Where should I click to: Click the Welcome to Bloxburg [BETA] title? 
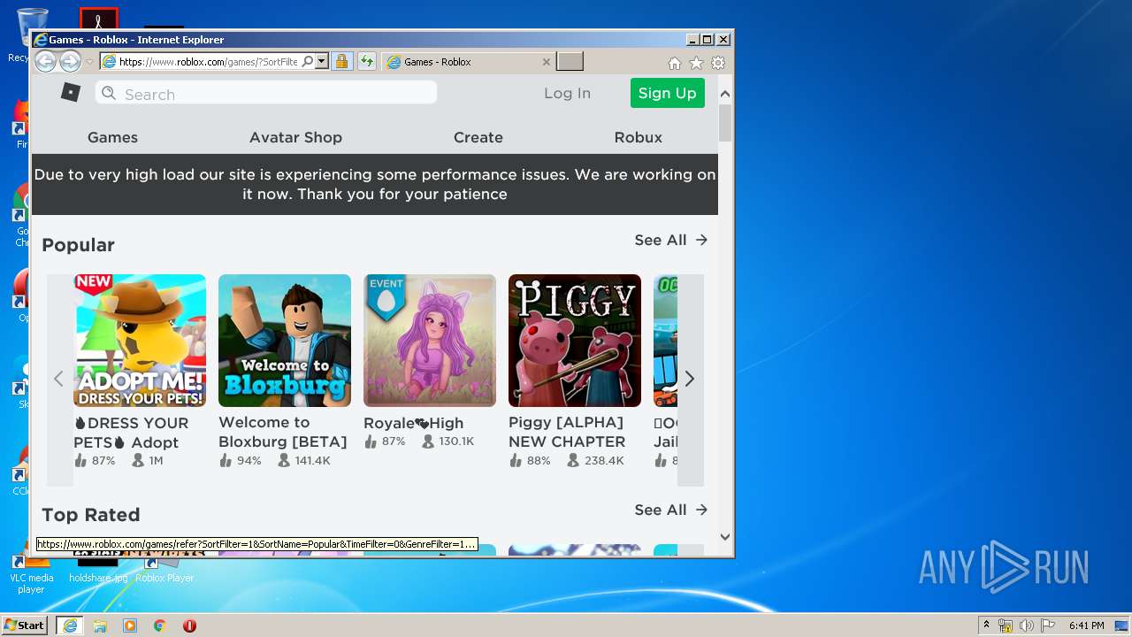click(x=283, y=432)
